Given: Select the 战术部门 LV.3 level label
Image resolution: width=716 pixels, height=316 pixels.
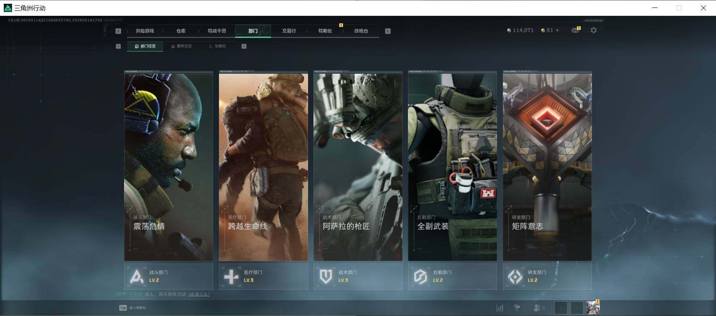Looking at the screenshot, I should coord(343,280).
